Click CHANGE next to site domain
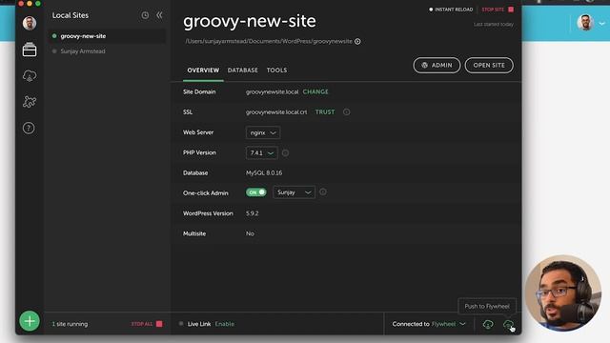This screenshot has width=610, height=343. pos(315,91)
